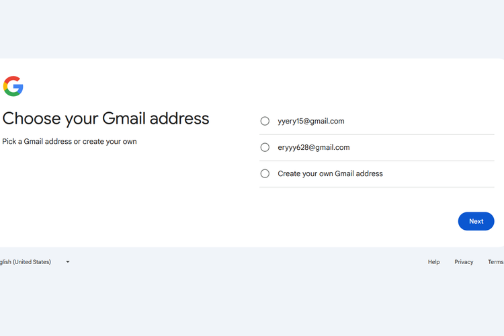Screen dimensions: 504x336
Task: Open the Help link
Action: (x=433, y=262)
